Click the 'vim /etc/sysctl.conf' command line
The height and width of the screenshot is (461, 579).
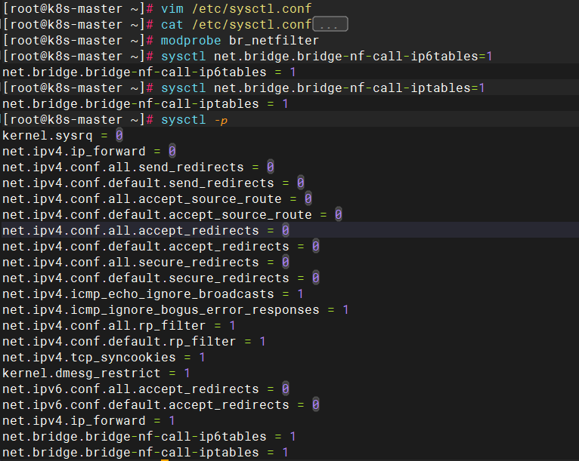pyautogui.click(x=237, y=8)
